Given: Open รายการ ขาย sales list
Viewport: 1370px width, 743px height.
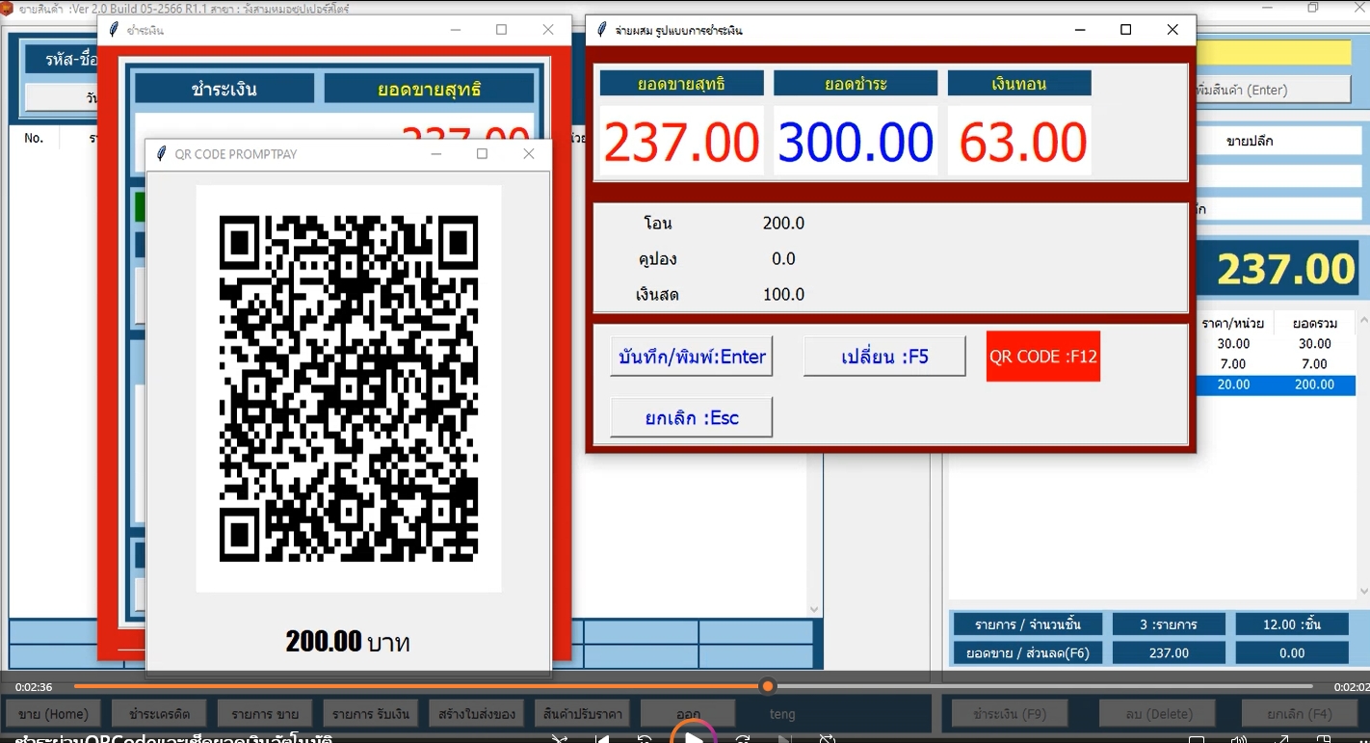Looking at the screenshot, I should coord(265,714).
